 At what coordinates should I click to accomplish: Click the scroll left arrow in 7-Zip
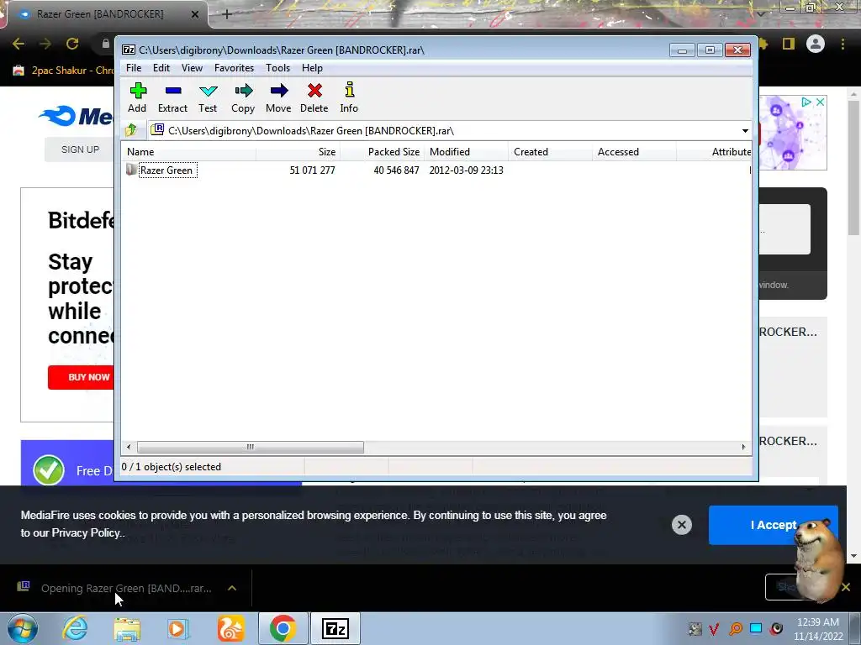tap(129, 447)
